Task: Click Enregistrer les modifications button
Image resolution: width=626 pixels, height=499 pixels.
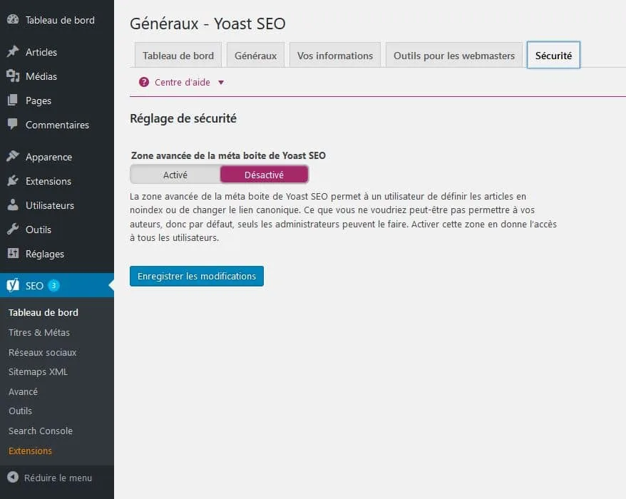Action: click(196, 276)
